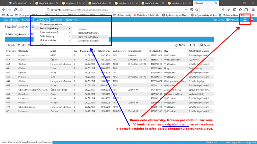Toggle Firefox sidebar icon
Screen dimensions: 257x144
(235, 10)
